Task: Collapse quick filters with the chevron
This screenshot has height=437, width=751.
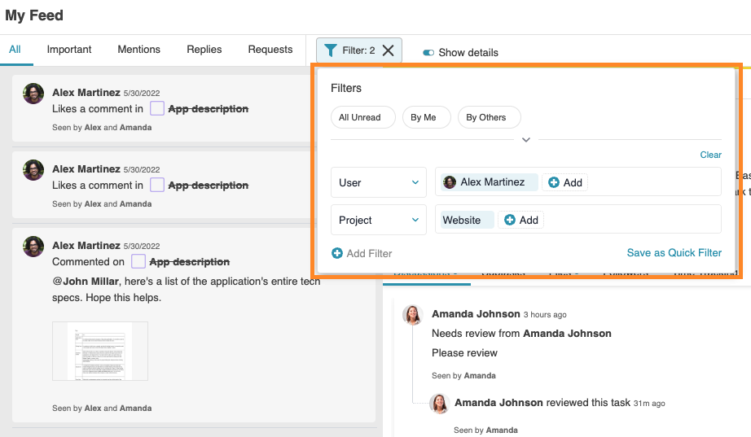Action: [x=526, y=140]
